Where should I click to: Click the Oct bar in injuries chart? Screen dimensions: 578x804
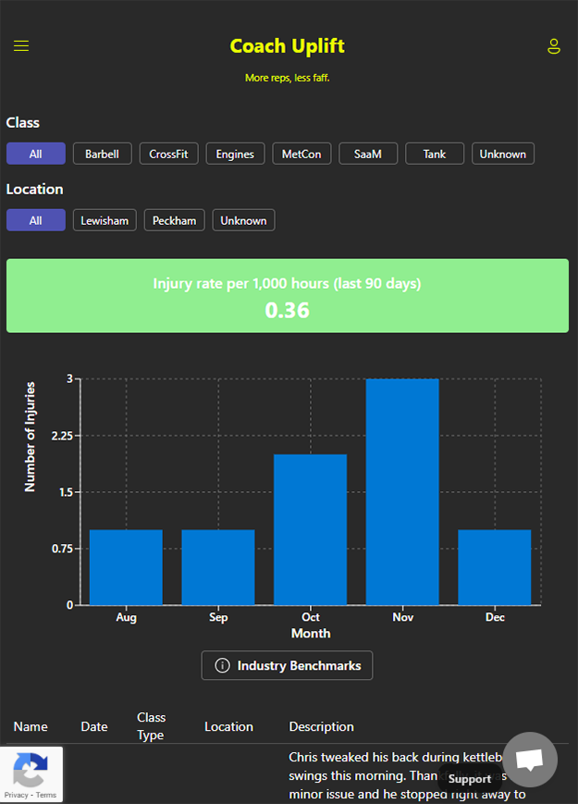pyautogui.click(x=311, y=529)
